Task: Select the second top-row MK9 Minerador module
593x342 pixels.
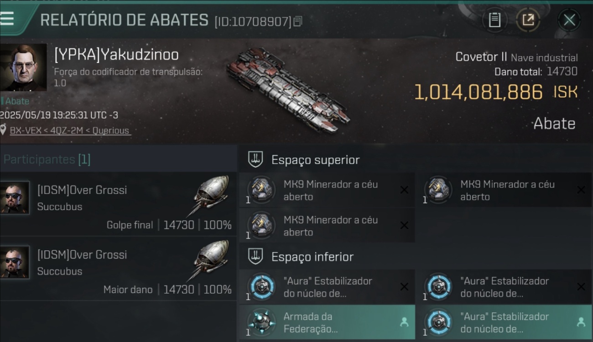Action: tap(504, 190)
